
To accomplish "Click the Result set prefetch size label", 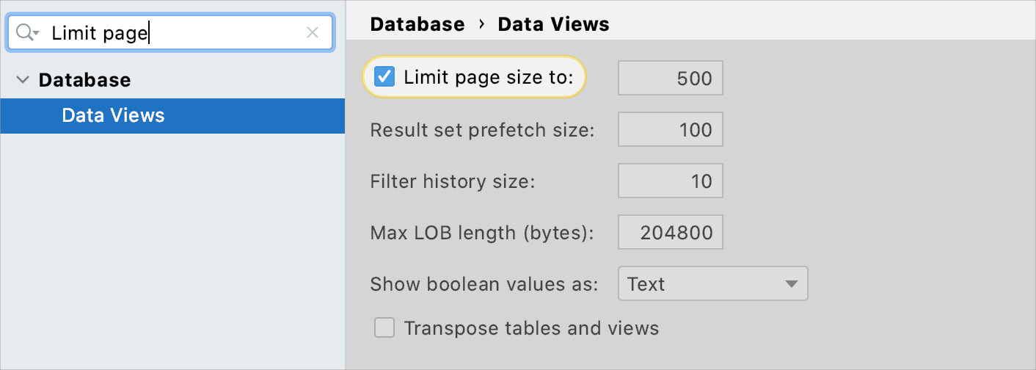I will [x=482, y=130].
